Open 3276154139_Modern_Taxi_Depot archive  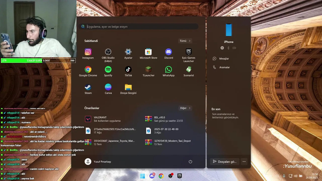[172, 143]
